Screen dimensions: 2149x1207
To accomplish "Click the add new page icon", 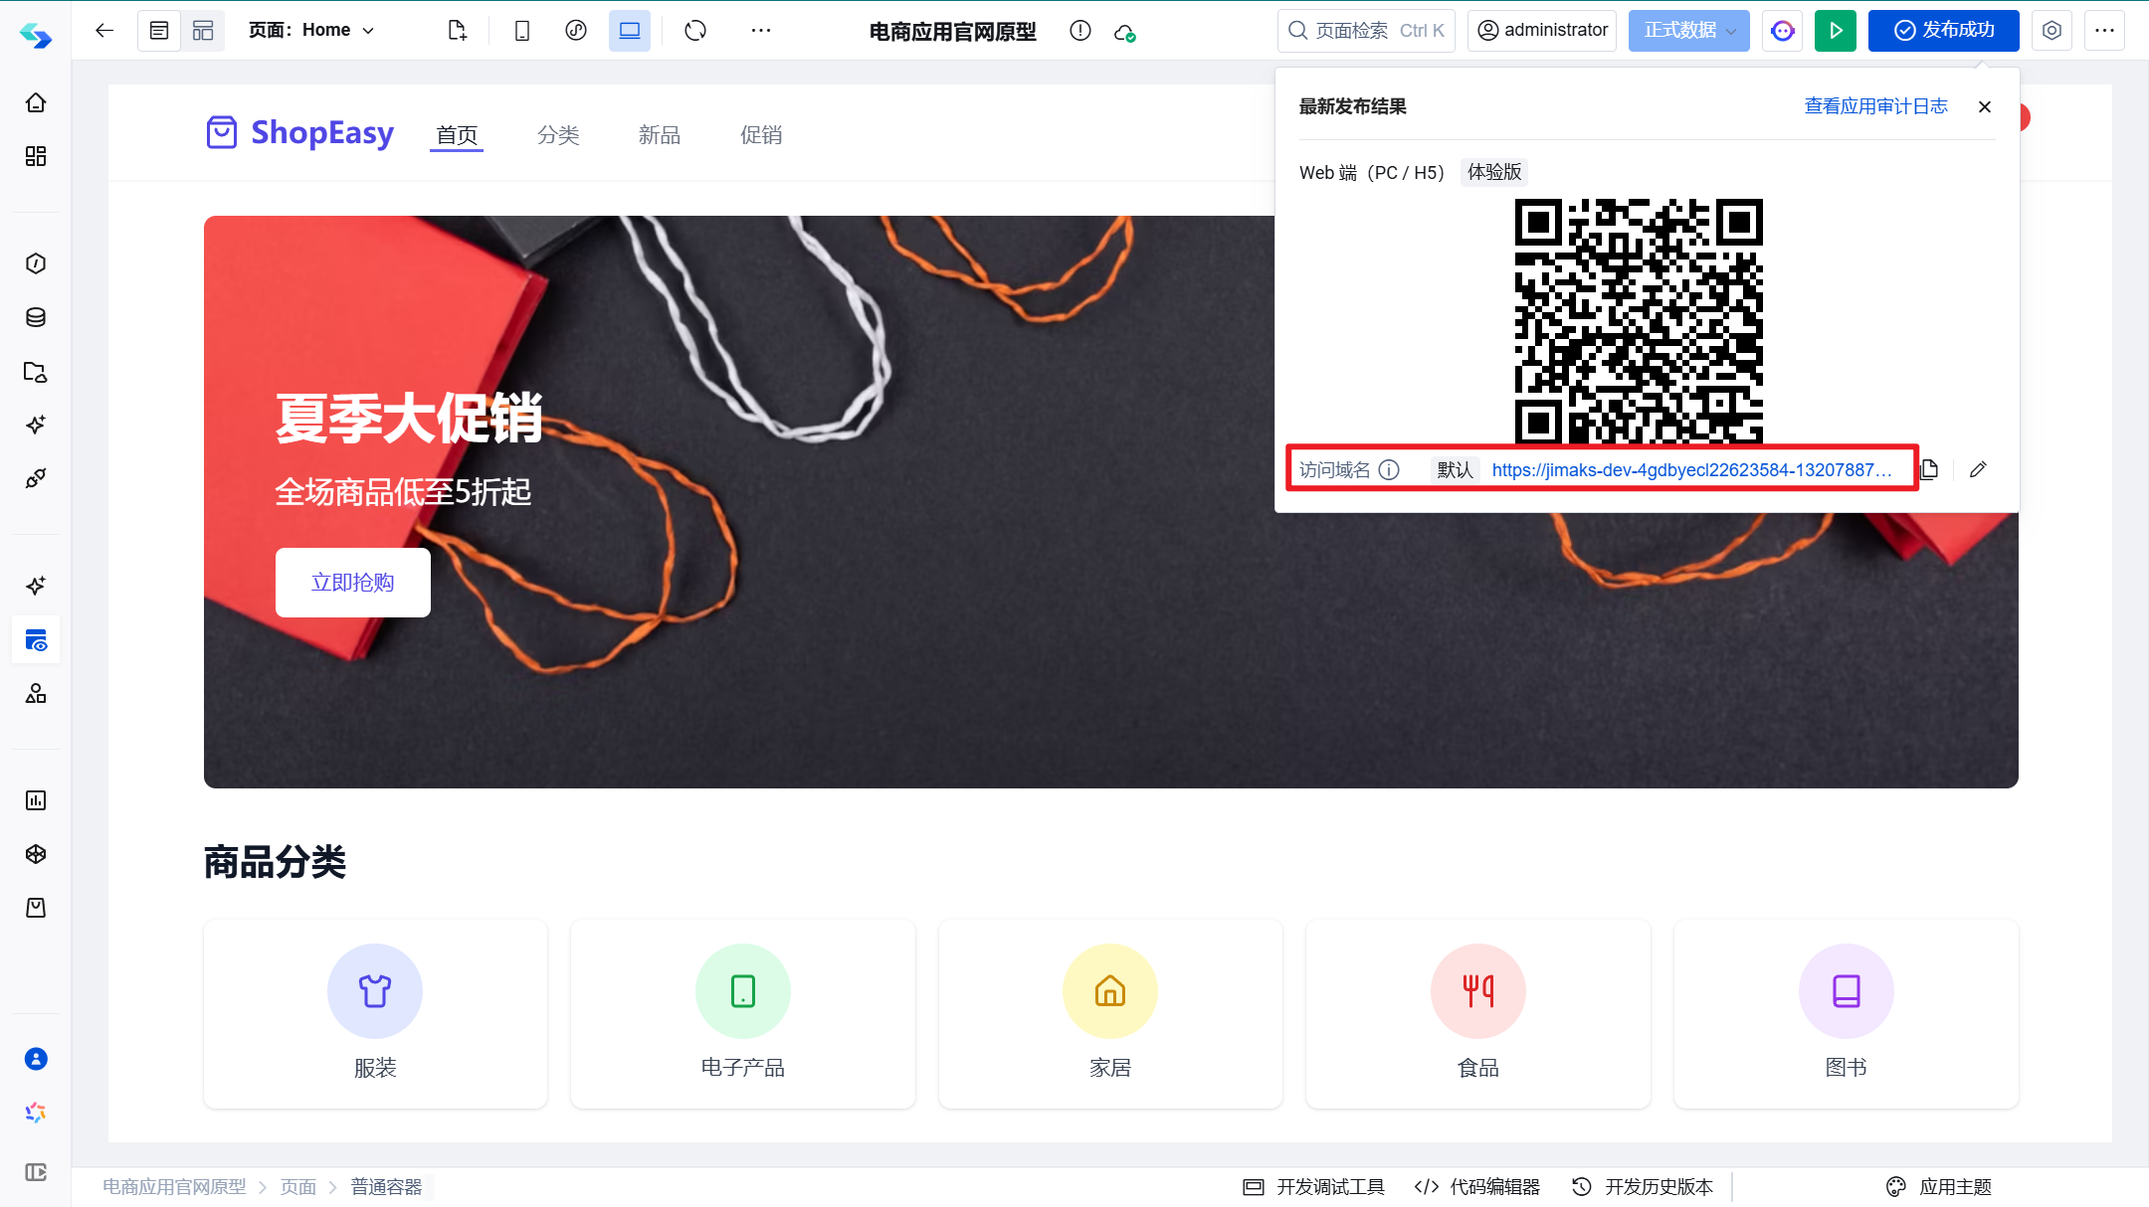I will tap(457, 30).
